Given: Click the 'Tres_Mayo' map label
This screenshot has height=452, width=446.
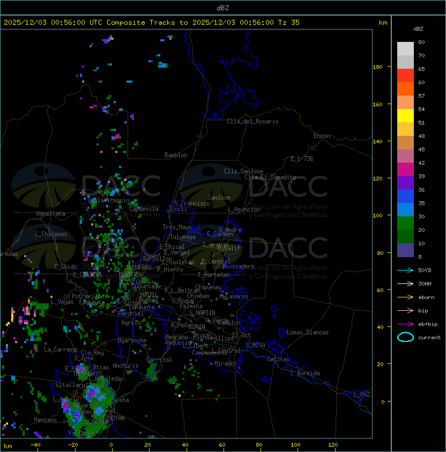Looking at the screenshot, I should [177, 227].
